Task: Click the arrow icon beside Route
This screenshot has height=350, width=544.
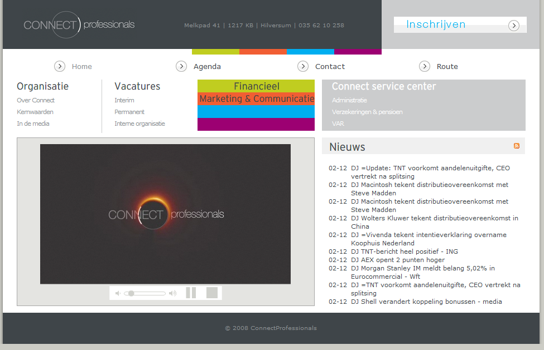Action: pos(425,66)
